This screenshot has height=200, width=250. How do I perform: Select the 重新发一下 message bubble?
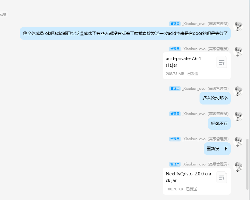coord(217,149)
